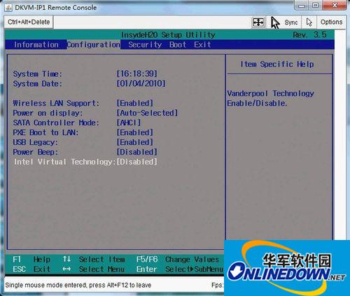Click the System Date value field
The width and height of the screenshot is (350, 296).
pyautogui.click(x=141, y=83)
